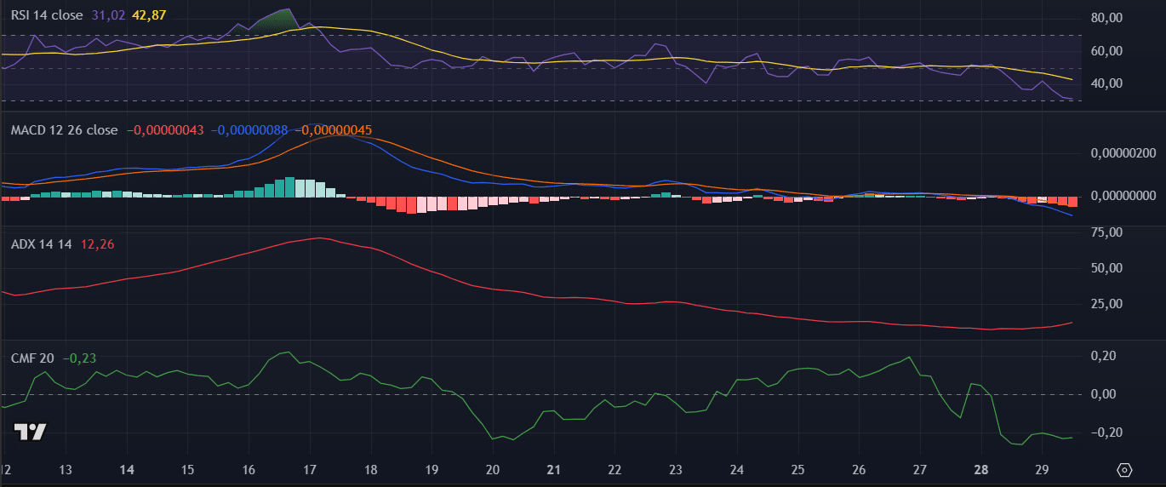The height and width of the screenshot is (487, 1166).
Task: Click the 40,00 level on RSI scale
Action: (1106, 83)
